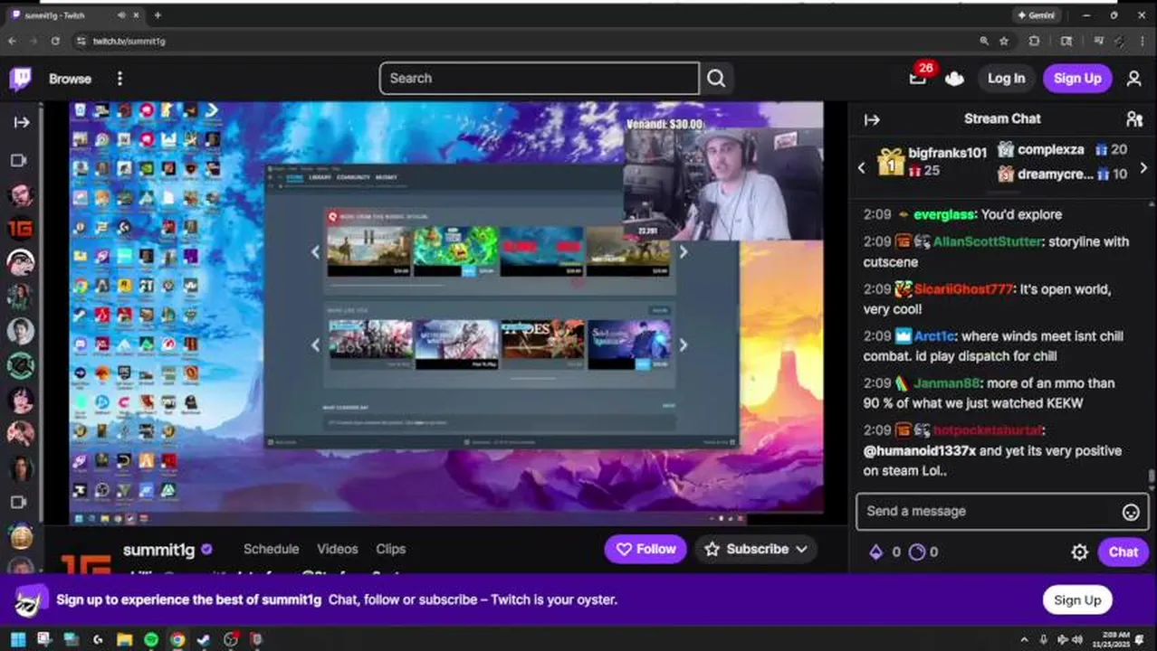Show next gift leaderboard entry

pyautogui.click(x=1143, y=167)
